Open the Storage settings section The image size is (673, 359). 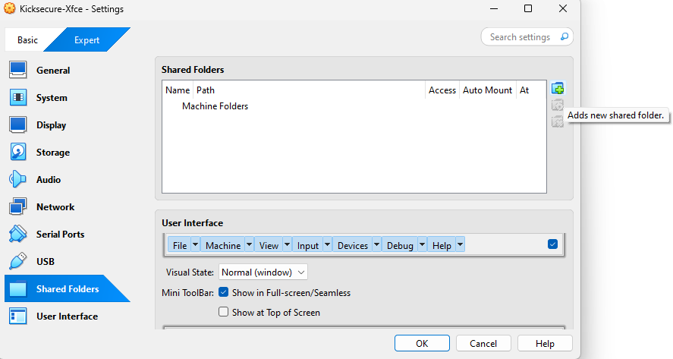[x=52, y=153]
